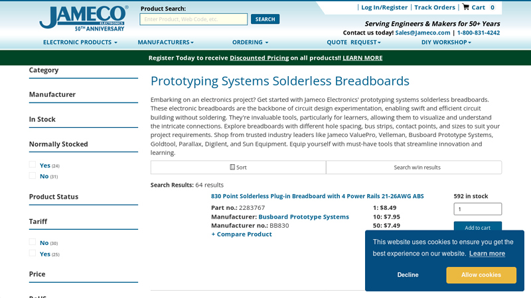The width and height of the screenshot is (531, 298).
Task: Click the SEARCH button
Action: 265,19
